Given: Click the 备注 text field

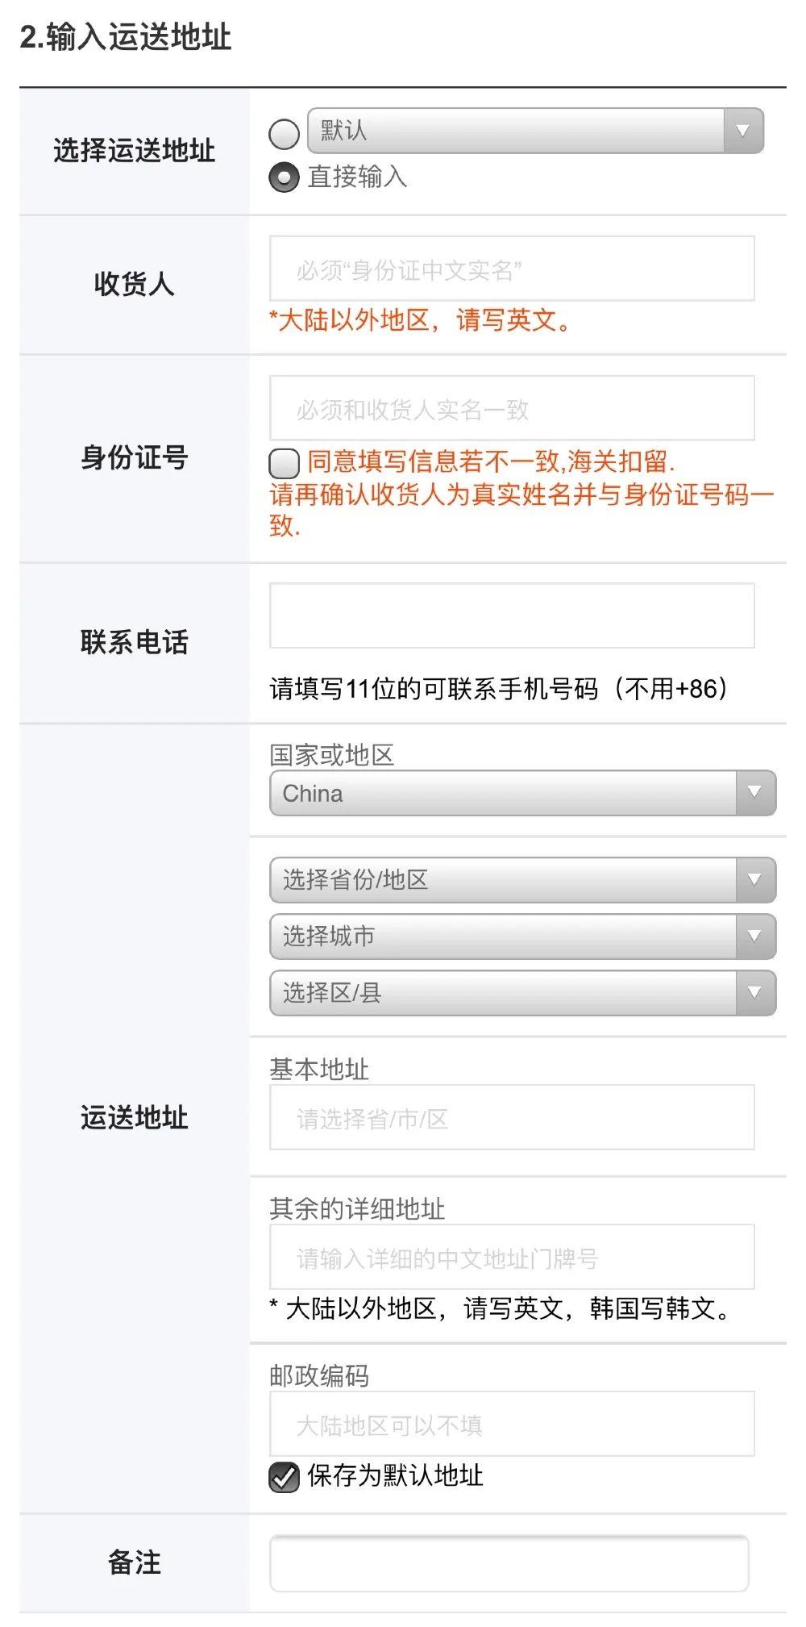Looking at the screenshot, I should click(509, 1563).
